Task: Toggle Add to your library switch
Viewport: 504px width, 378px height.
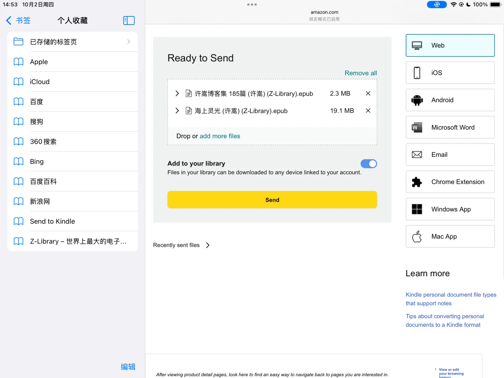Action: pyautogui.click(x=369, y=164)
